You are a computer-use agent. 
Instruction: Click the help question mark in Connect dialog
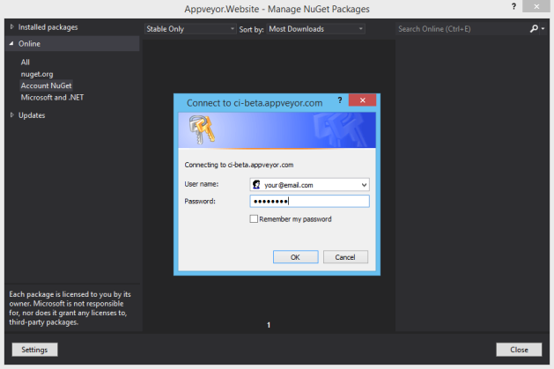click(x=340, y=100)
